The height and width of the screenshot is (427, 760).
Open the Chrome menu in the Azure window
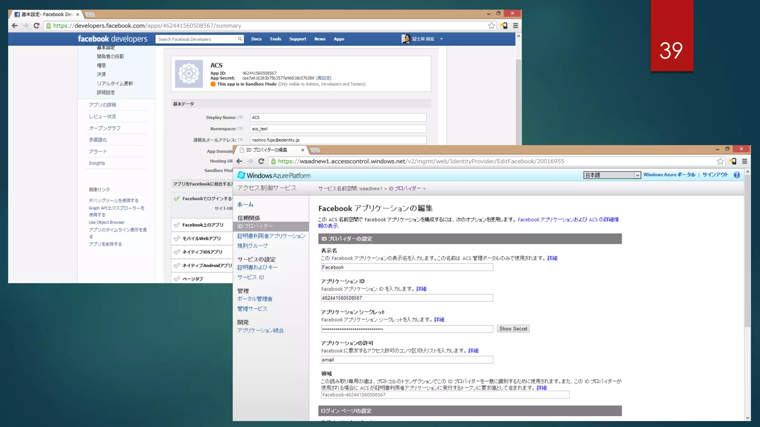click(744, 161)
